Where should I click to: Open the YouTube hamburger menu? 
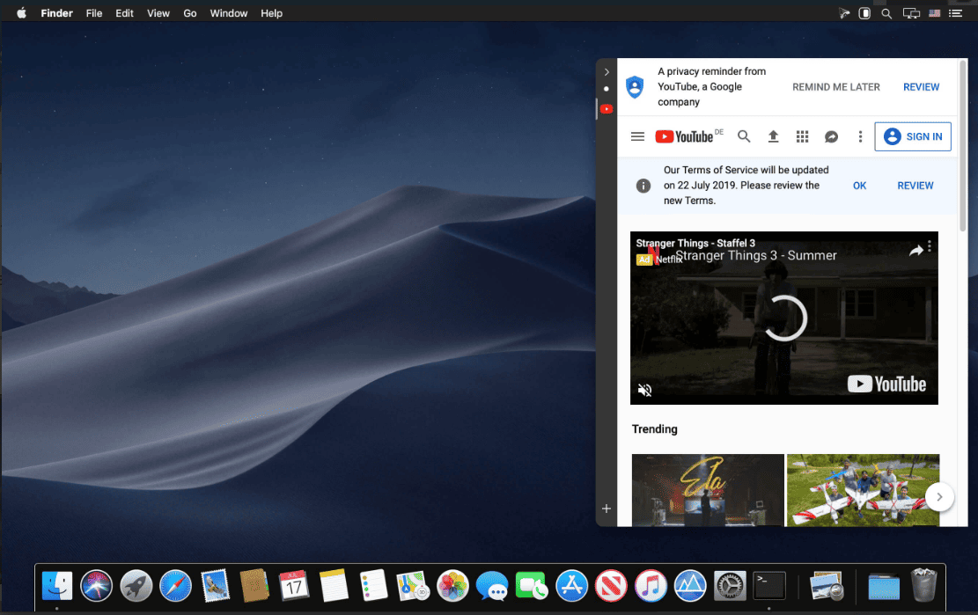pos(637,136)
